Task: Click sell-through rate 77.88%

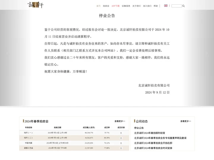Action: click(x=107, y=148)
